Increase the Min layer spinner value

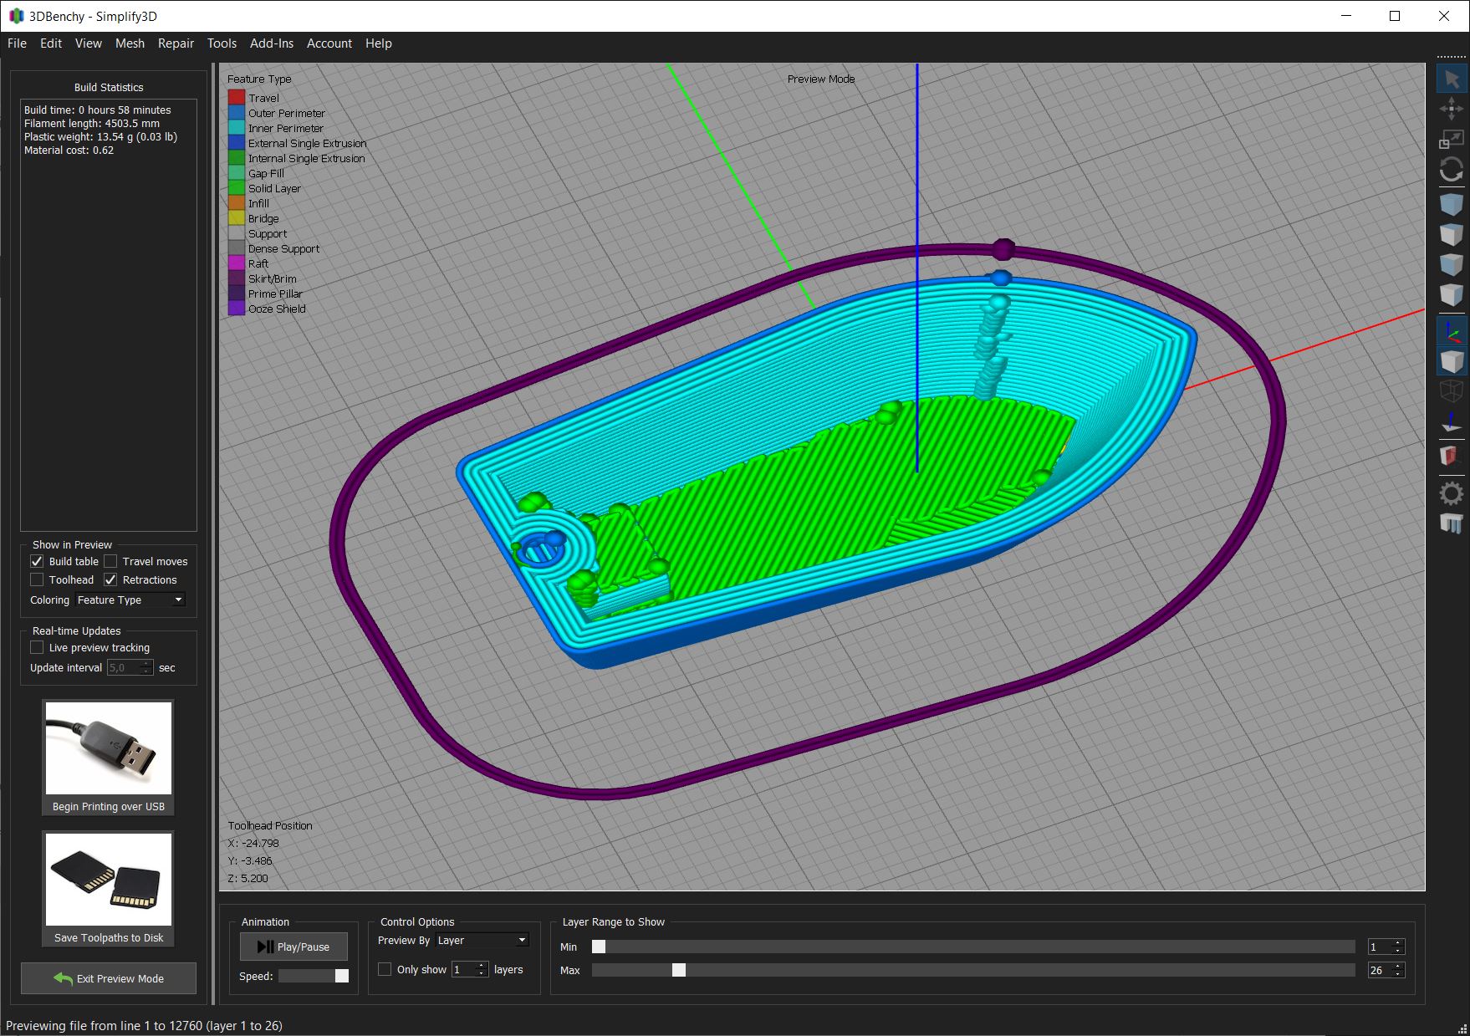(1398, 943)
